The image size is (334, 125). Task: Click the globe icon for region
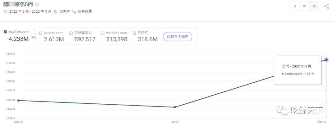pos(56,11)
